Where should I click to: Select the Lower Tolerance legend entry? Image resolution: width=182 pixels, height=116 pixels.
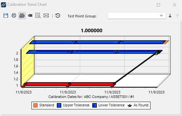coord(108,105)
